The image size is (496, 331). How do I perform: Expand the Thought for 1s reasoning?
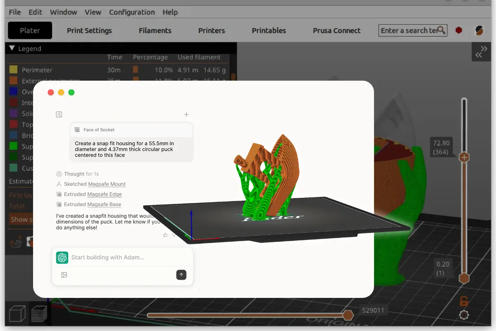(78, 174)
